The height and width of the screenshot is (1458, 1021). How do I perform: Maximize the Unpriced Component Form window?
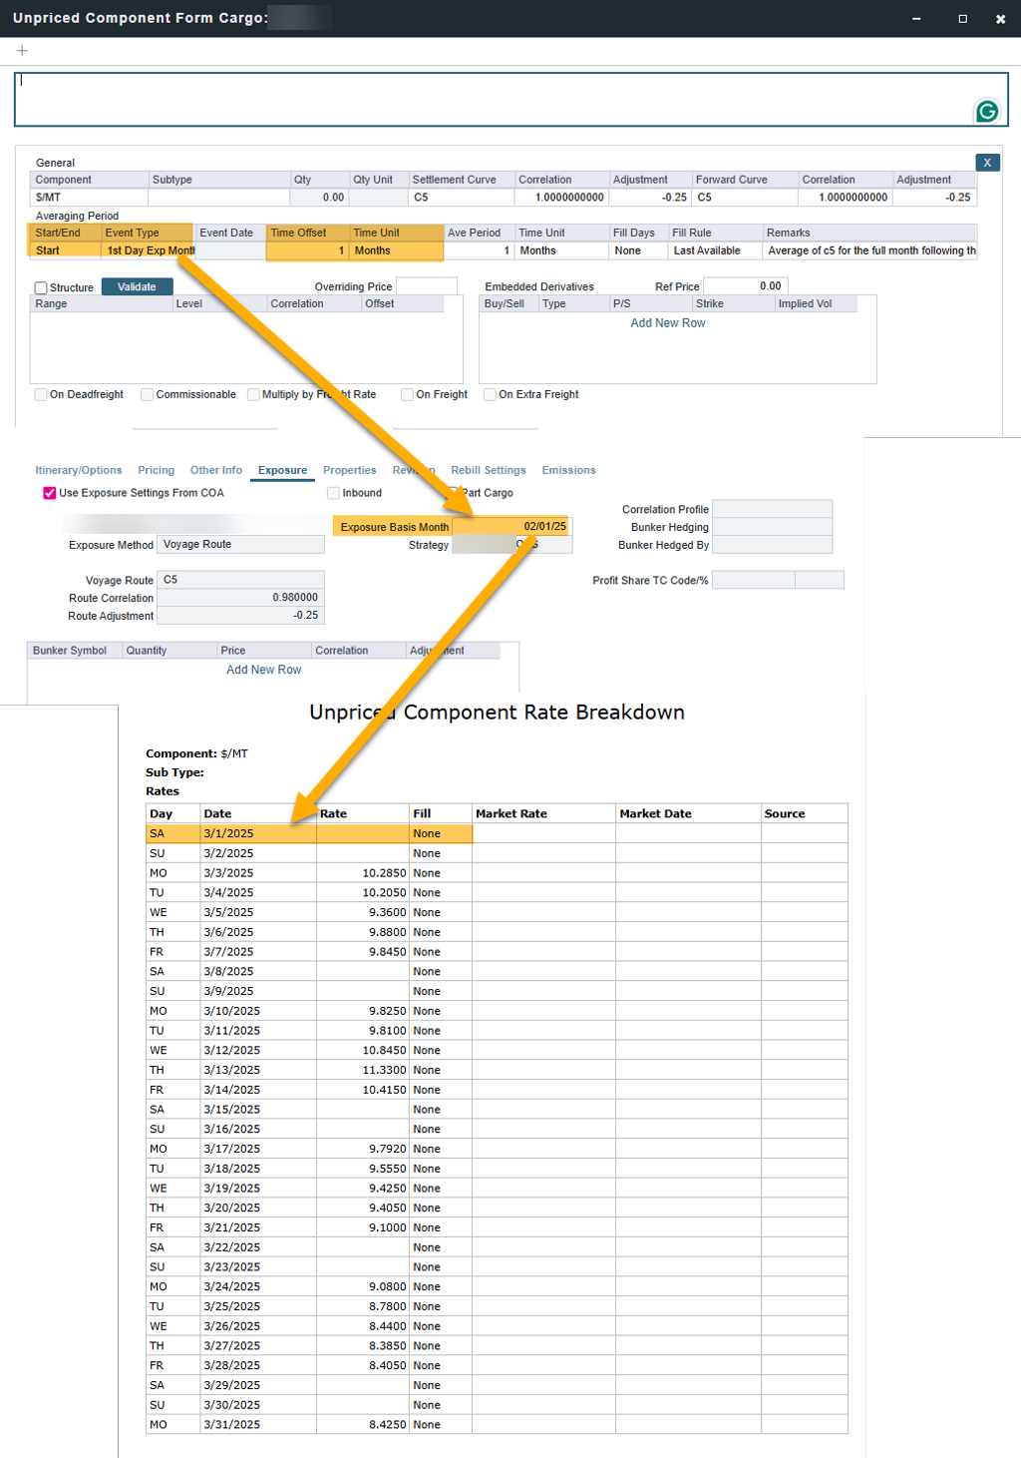coord(962,19)
